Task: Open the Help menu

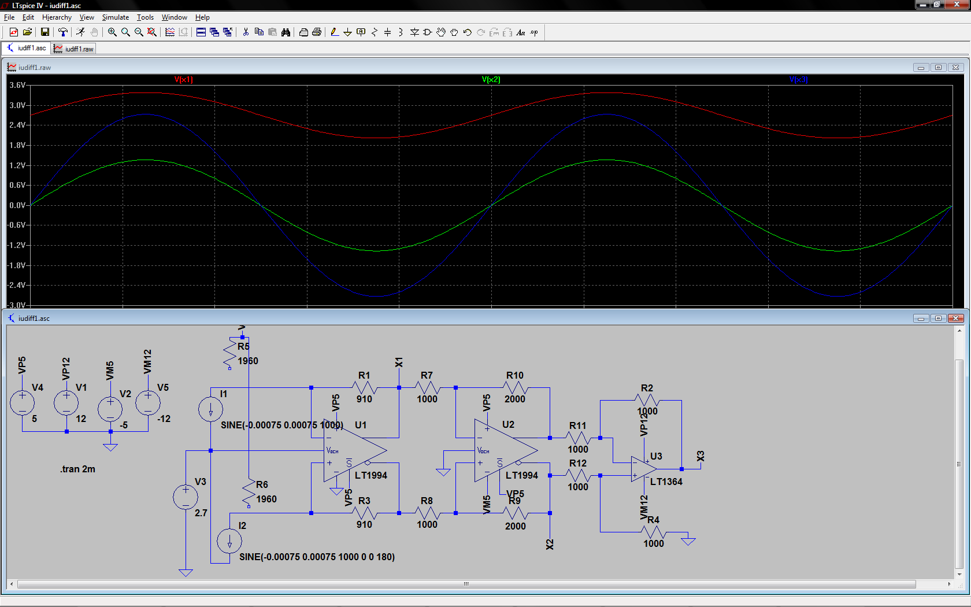Action: [x=202, y=17]
